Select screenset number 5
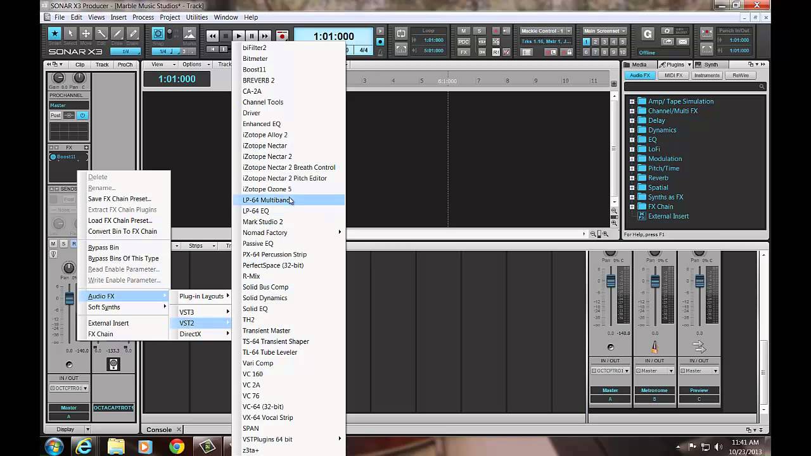 click(623, 42)
